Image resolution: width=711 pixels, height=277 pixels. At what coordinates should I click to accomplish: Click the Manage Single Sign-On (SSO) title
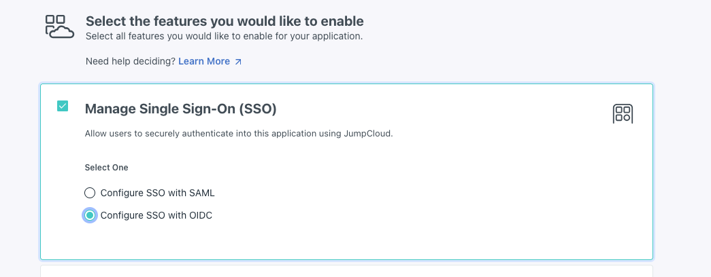point(180,109)
